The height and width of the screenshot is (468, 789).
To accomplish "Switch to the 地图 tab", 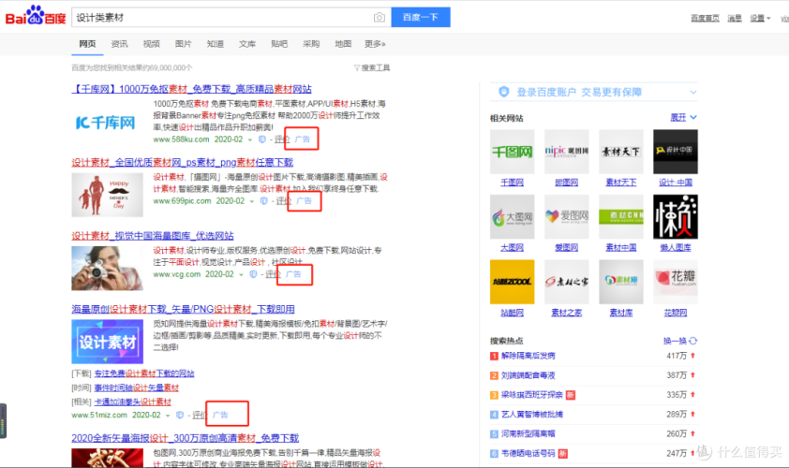I will 343,44.
